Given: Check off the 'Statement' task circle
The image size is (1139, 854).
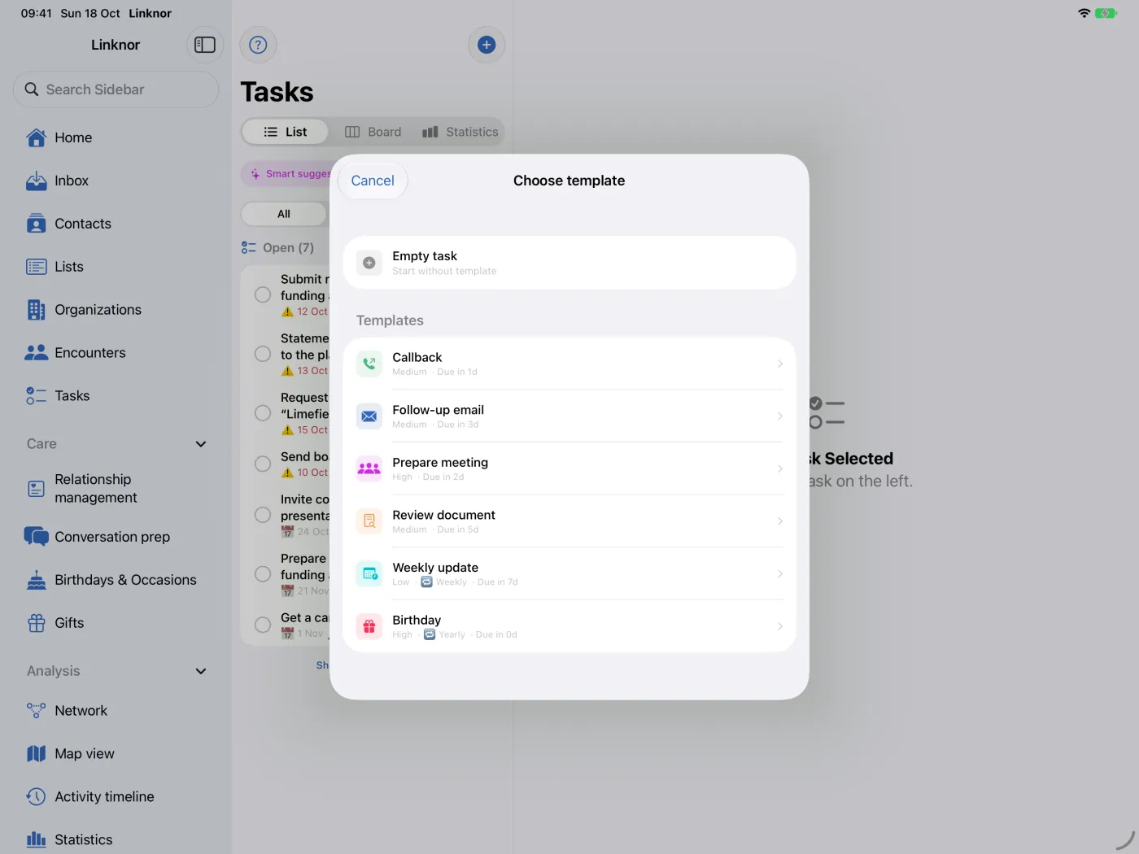Looking at the screenshot, I should point(263,354).
